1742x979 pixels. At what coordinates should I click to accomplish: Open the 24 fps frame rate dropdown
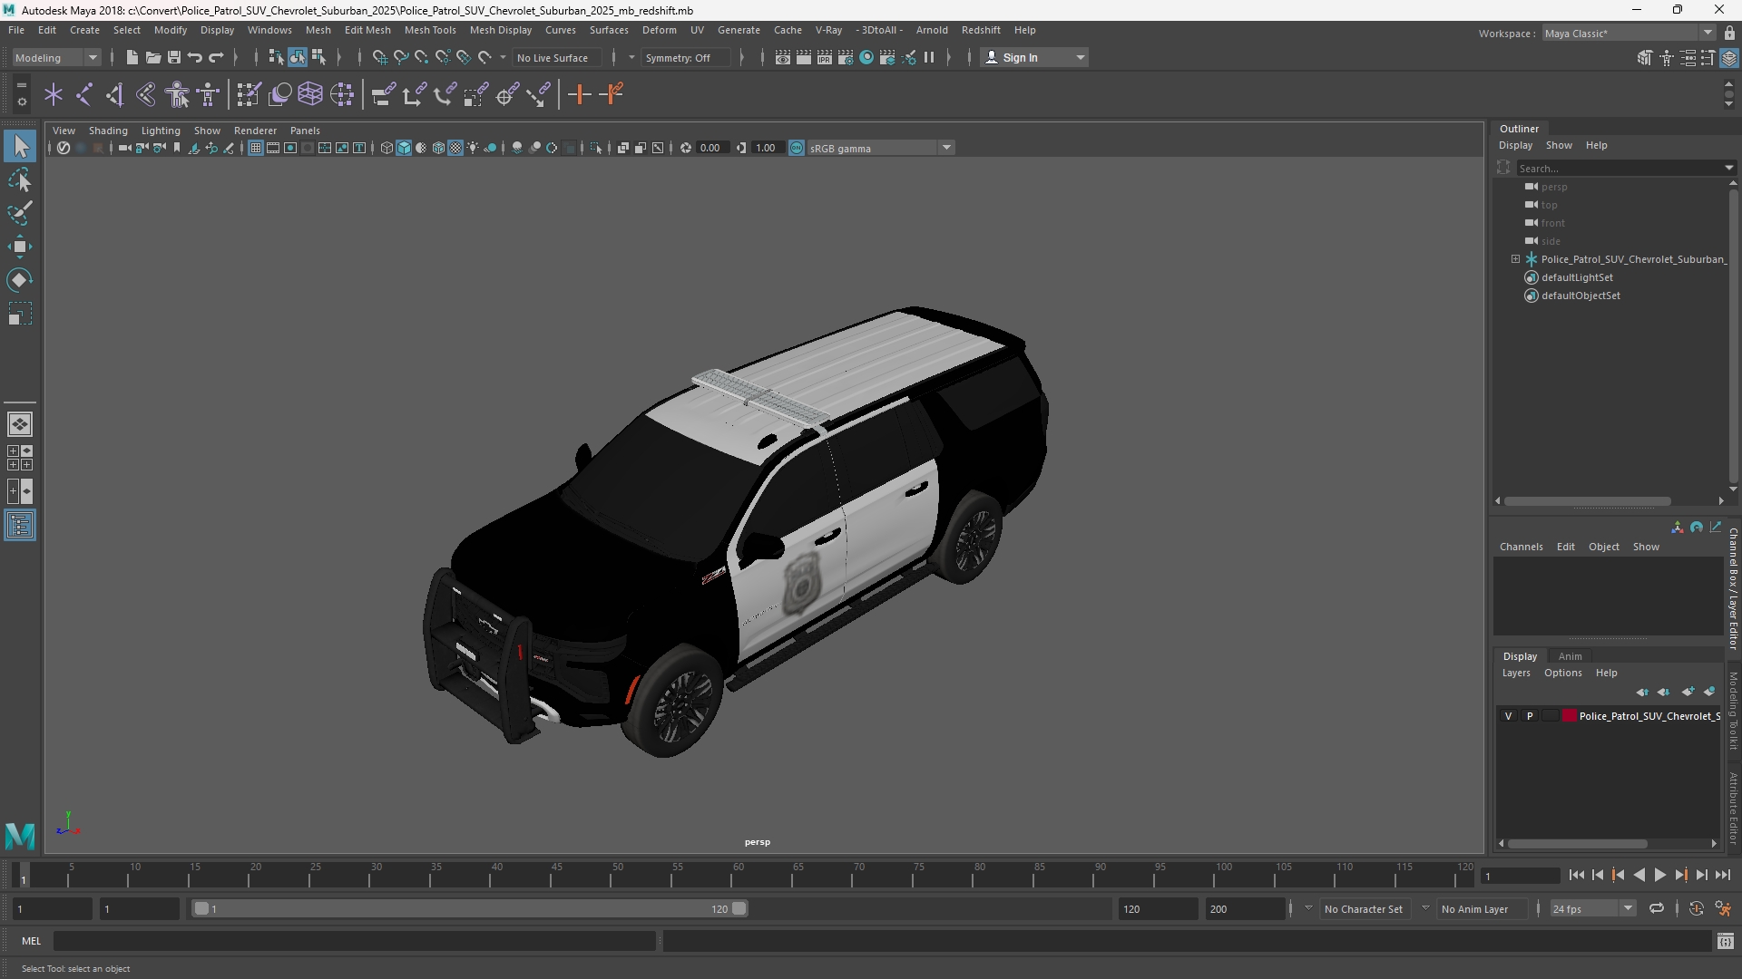(1591, 908)
